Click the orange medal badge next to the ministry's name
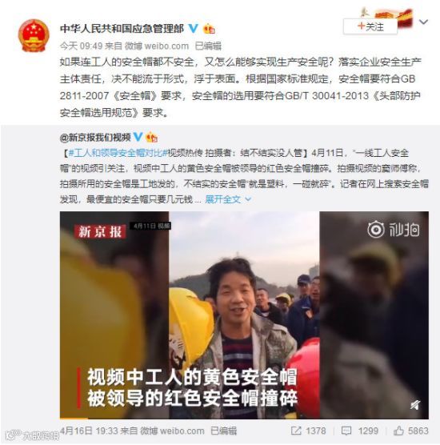This screenshot has height=445, width=440. pyautogui.click(x=209, y=28)
